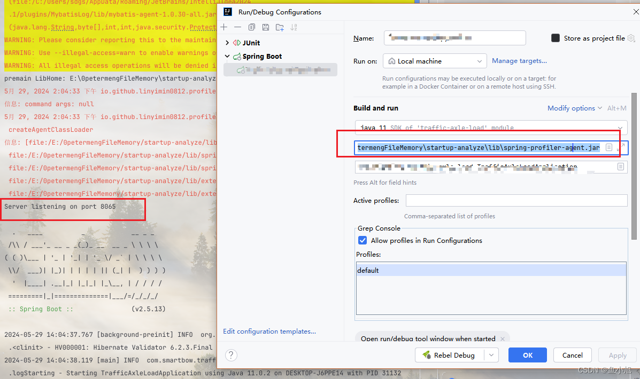The height and width of the screenshot is (379, 640).
Task: Open the main class field's list icon
Action: pos(620,167)
